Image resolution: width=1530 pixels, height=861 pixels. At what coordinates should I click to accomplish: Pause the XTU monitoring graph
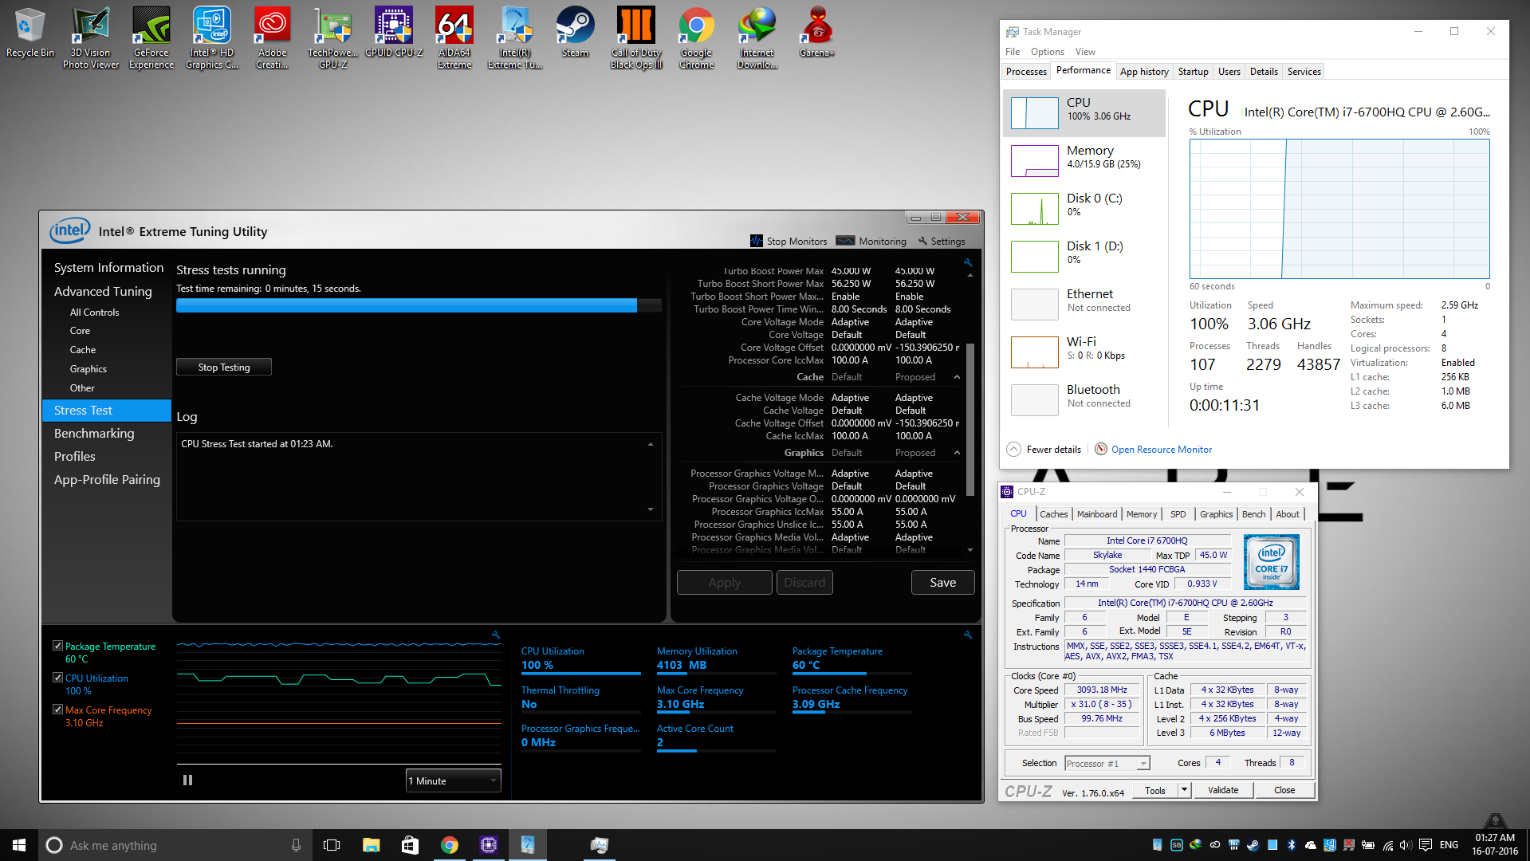tap(187, 780)
